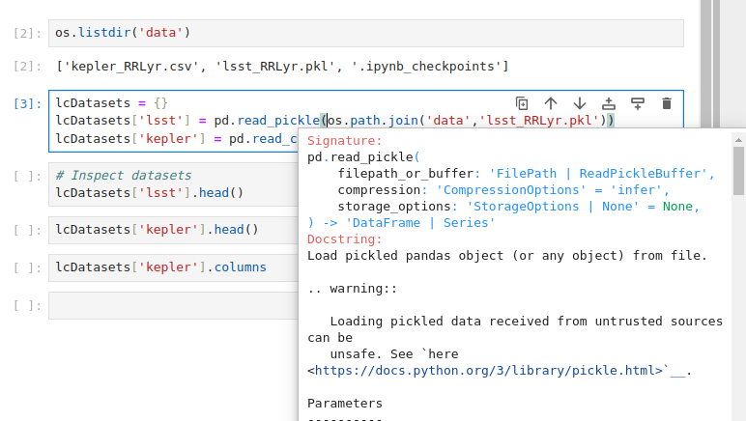
Task: Delete the cell with trash icon
Action: [667, 103]
